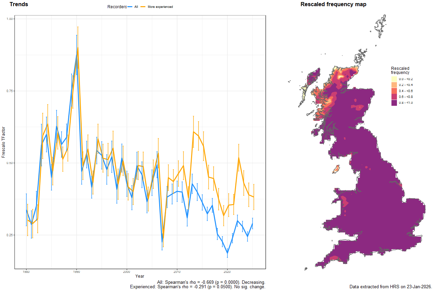
Task: Select the orange line sample for "More experienced"
Action: (x=143, y=7)
